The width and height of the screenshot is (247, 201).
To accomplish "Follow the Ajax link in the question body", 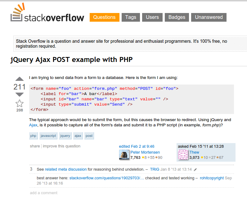I will [x=33, y=125].
